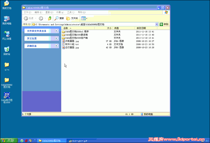Select the CAXA图文档2006r2.程序 folder icon
Viewport: 210px width, 143px height.
coord(64,32)
